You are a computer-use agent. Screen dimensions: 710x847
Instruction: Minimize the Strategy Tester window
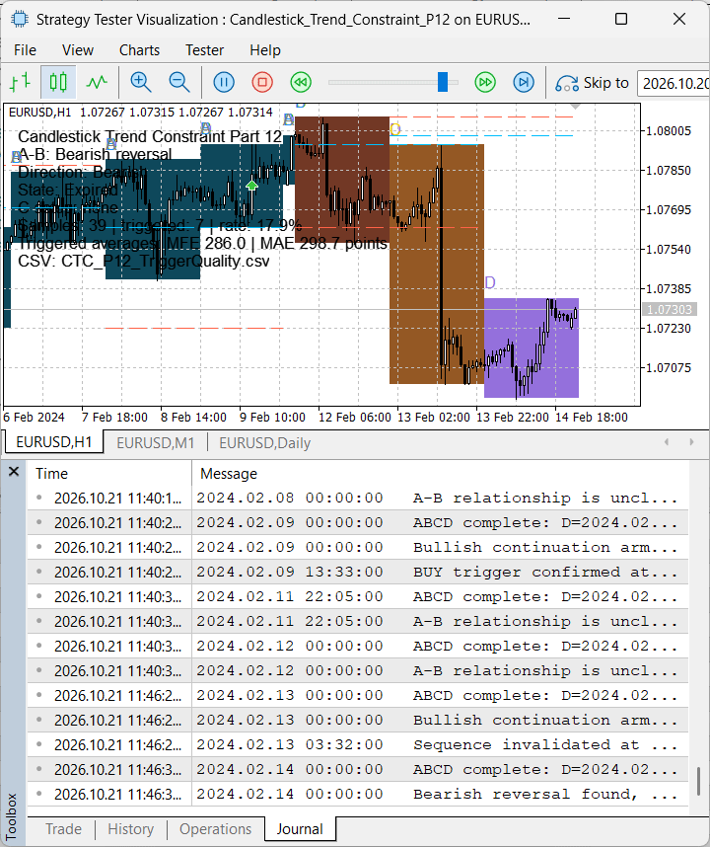coord(564,20)
